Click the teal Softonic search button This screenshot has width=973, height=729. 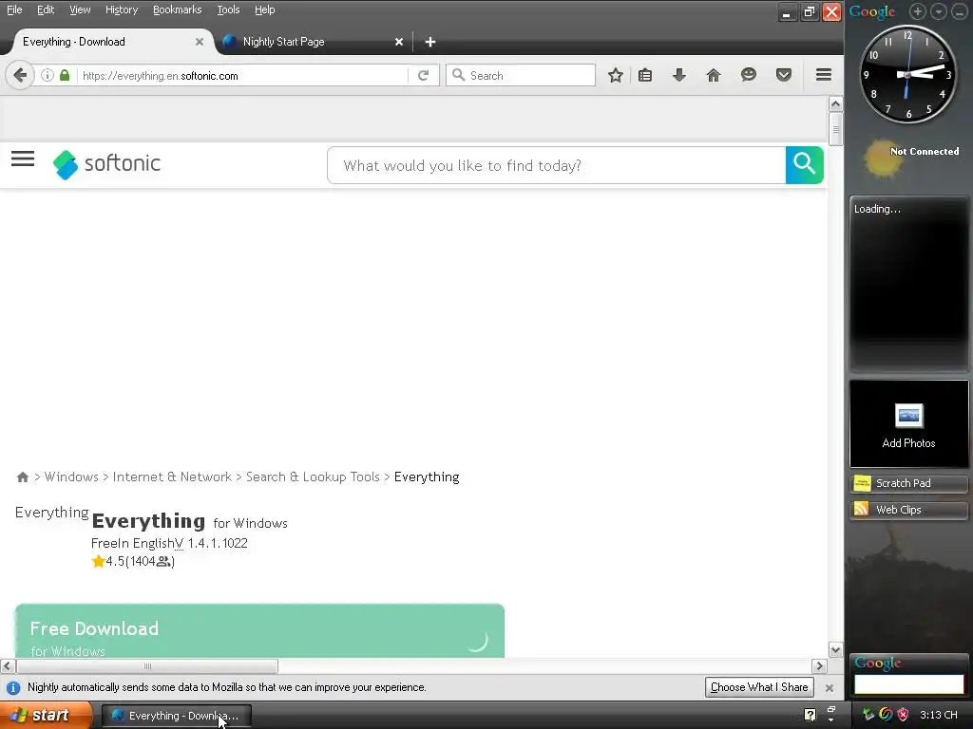804,165
